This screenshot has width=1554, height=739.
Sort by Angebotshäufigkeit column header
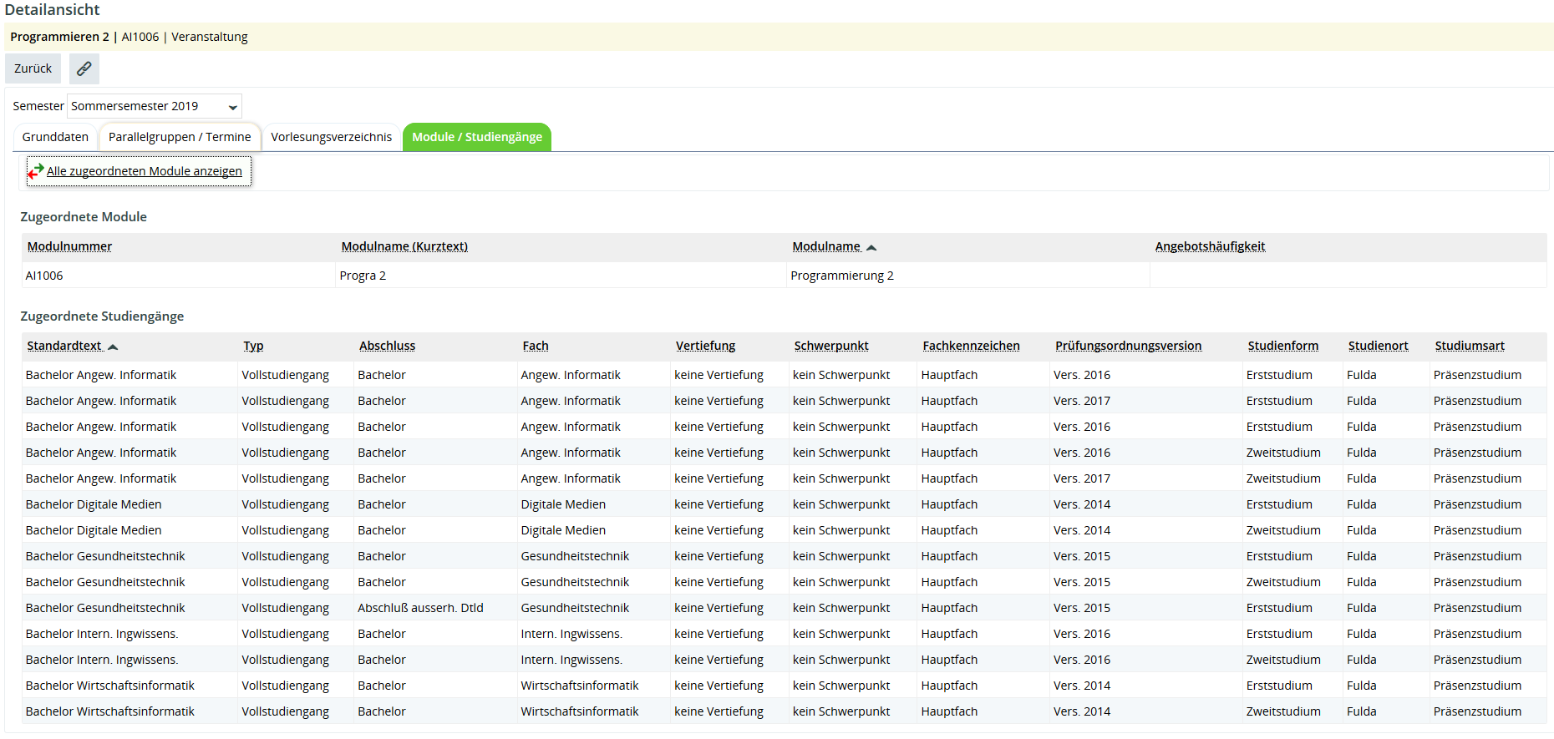click(1210, 246)
